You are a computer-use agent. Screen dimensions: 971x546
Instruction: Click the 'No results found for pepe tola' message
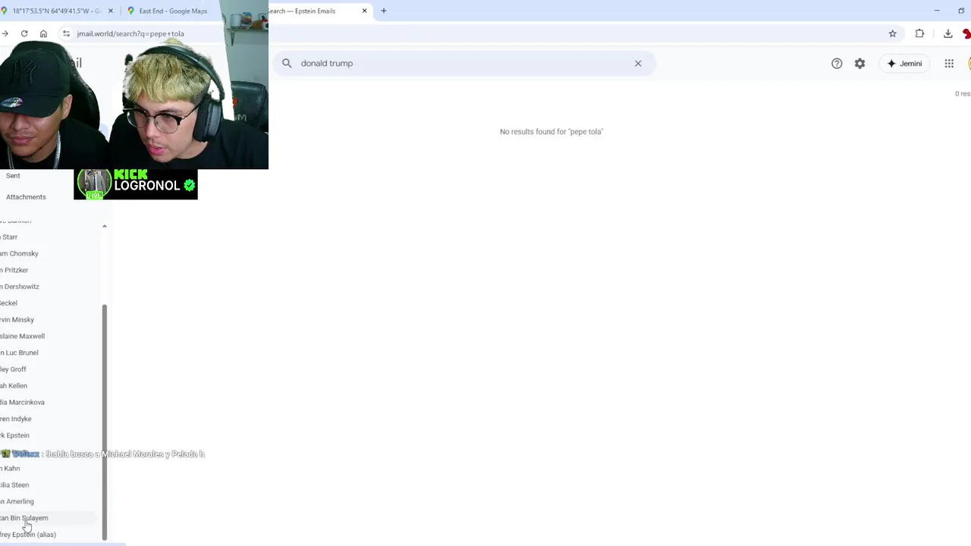pyautogui.click(x=551, y=132)
